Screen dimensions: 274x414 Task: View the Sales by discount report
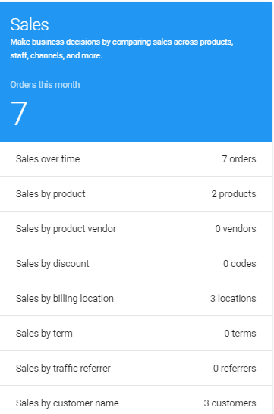tap(136, 264)
